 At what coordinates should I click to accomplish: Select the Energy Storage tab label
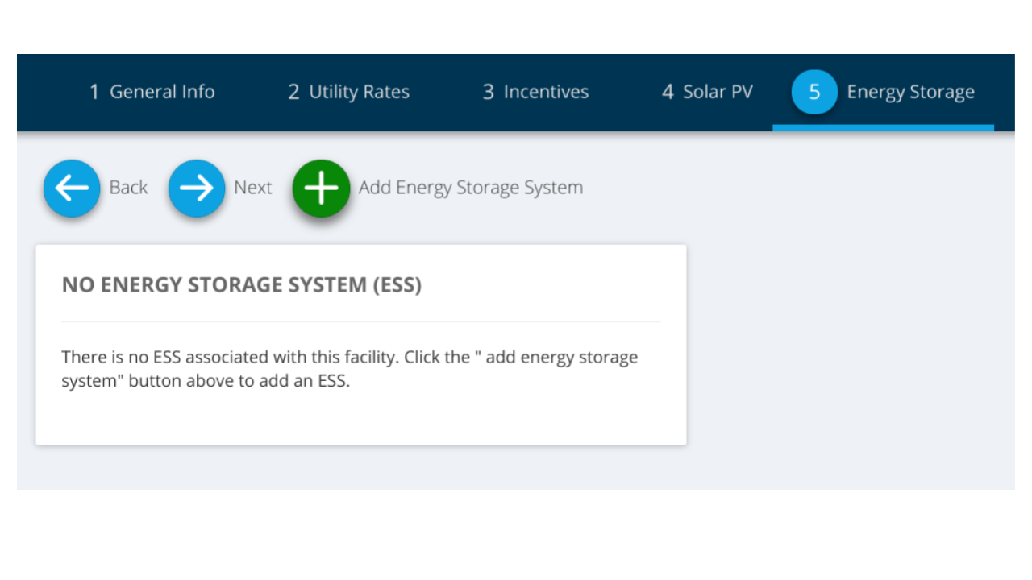[x=910, y=93]
